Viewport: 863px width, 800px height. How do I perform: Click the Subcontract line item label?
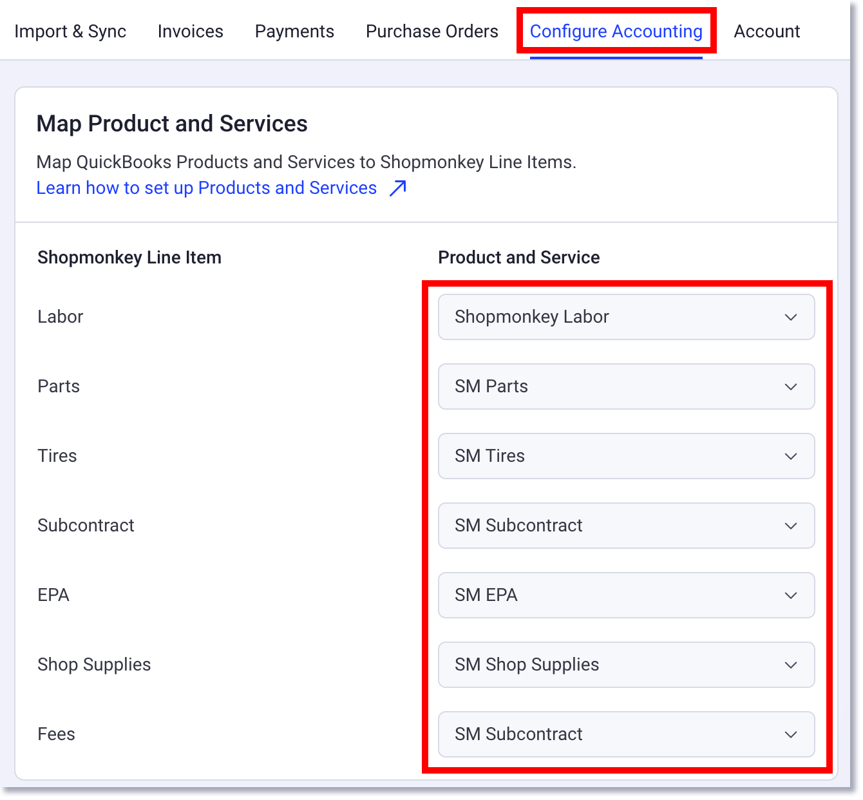point(86,526)
